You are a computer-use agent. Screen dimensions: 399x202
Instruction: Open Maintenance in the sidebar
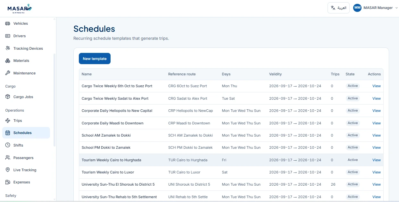(26, 73)
